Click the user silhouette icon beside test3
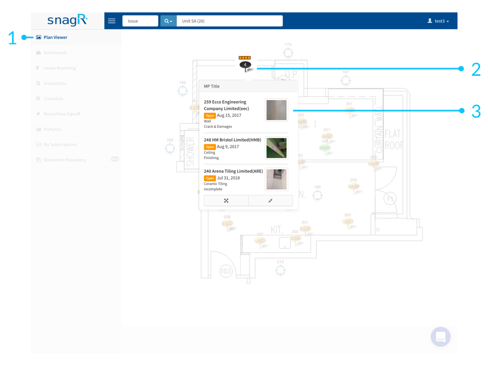Viewport: 488px width, 366px height. pos(430,20)
